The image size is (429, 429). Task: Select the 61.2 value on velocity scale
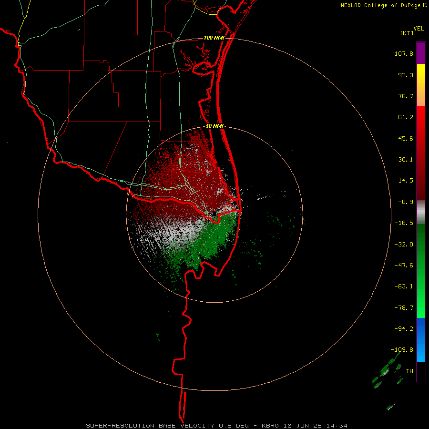point(406,117)
